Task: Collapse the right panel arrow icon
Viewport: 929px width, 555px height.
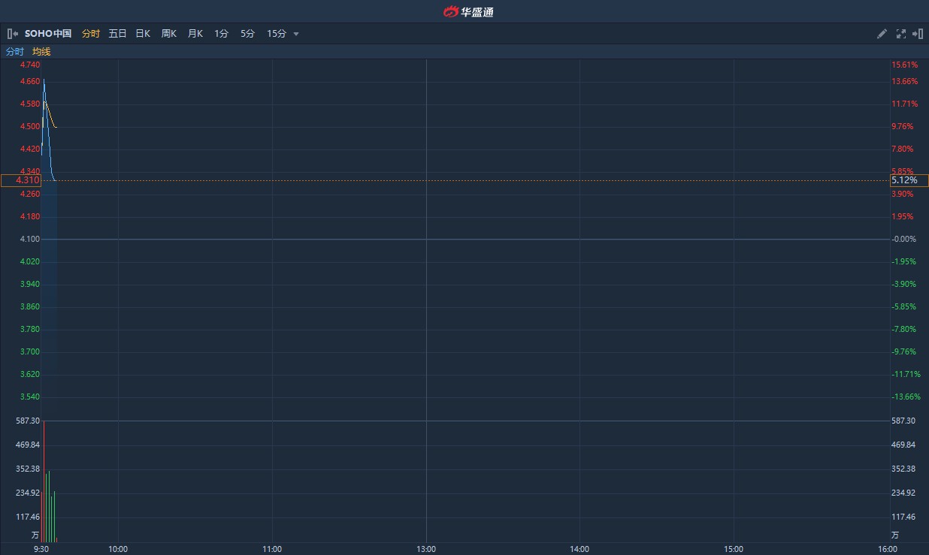Action: pyautogui.click(x=918, y=34)
